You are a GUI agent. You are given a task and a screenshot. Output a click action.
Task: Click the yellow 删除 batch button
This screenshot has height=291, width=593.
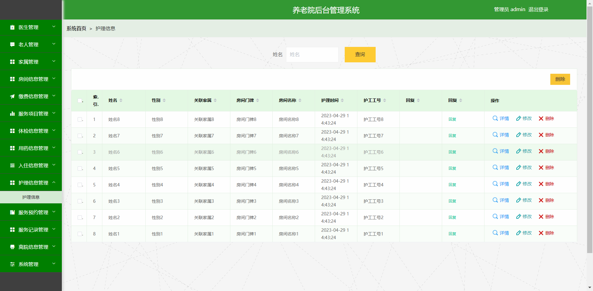coord(560,79)
